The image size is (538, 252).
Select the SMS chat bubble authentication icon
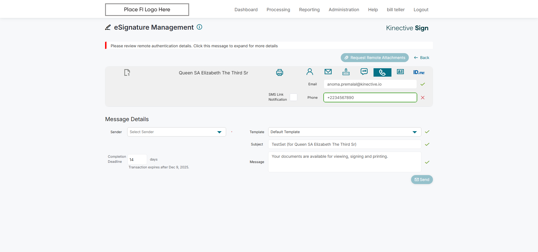coord(364,72)
